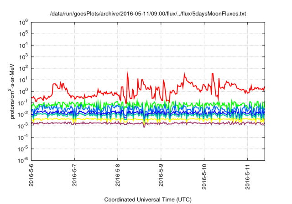Click the y-axis label protons/cm2-s-sr-MeV
This screenshot has width=292, height=204.
tap(12, 92)
